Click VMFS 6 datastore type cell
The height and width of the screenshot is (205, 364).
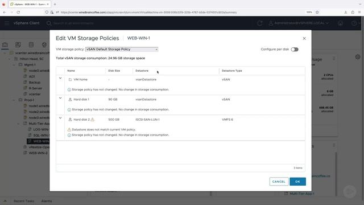[227, 120]
